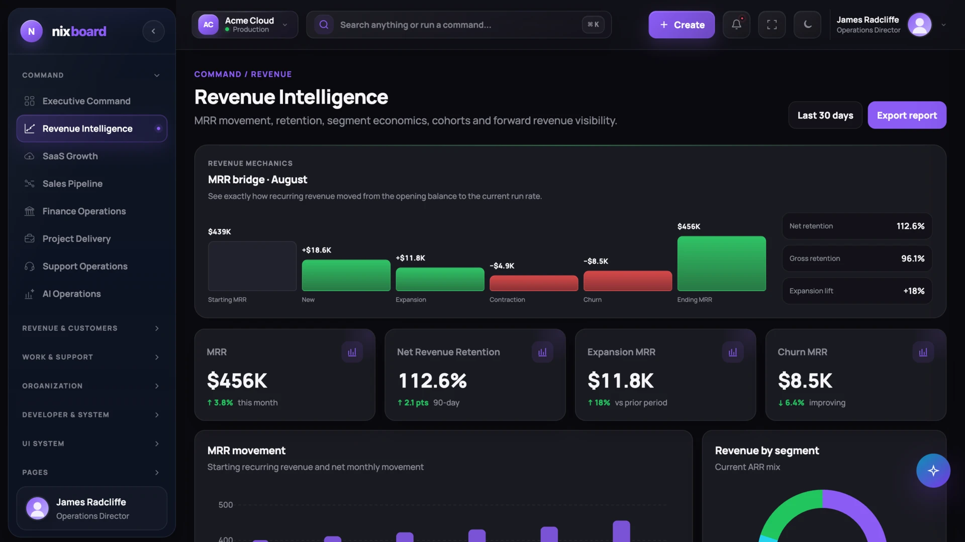965x542 pixels.
Task: Click the nixboard logo icon
Action: (x=31, y=31)
